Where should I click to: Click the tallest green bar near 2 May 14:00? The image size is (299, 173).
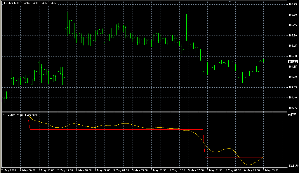pyautogui.click(x=65, y=44)
